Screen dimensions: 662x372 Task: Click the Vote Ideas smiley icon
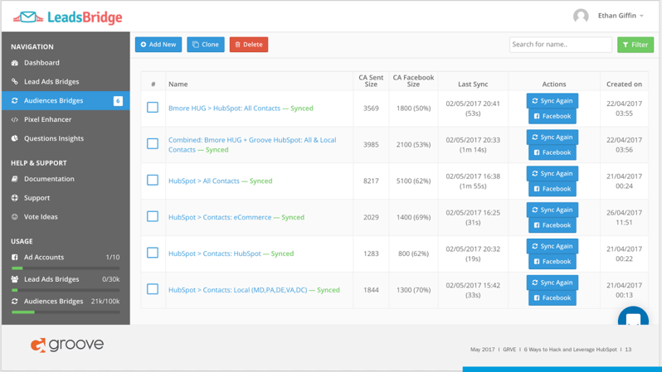click(15, 217)
